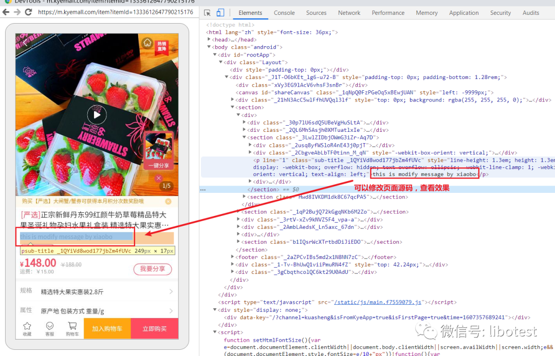Expand the div class _30p7lU6sdQ5UBeVgHuSLtA node
Viewport: 555px width, 356px height.
(244, 123)
